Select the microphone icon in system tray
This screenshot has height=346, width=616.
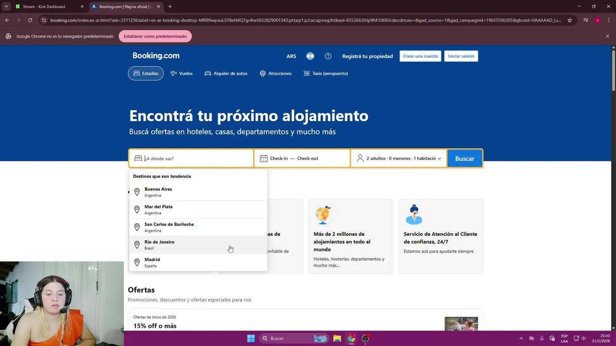(x=542, y=338)
